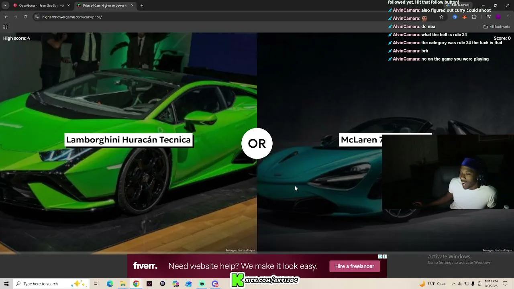This screenshot has height=289, width=514.
Task: Open File Explorer from the taskbar
Action: pyautogui.click(x=123, y=284)
